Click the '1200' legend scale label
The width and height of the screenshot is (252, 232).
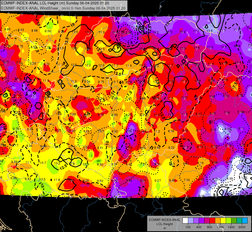(220, 227)
